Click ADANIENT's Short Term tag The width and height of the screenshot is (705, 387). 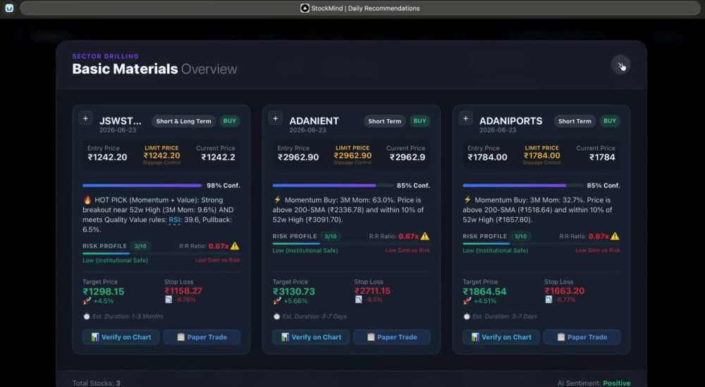tap(384, 121)
